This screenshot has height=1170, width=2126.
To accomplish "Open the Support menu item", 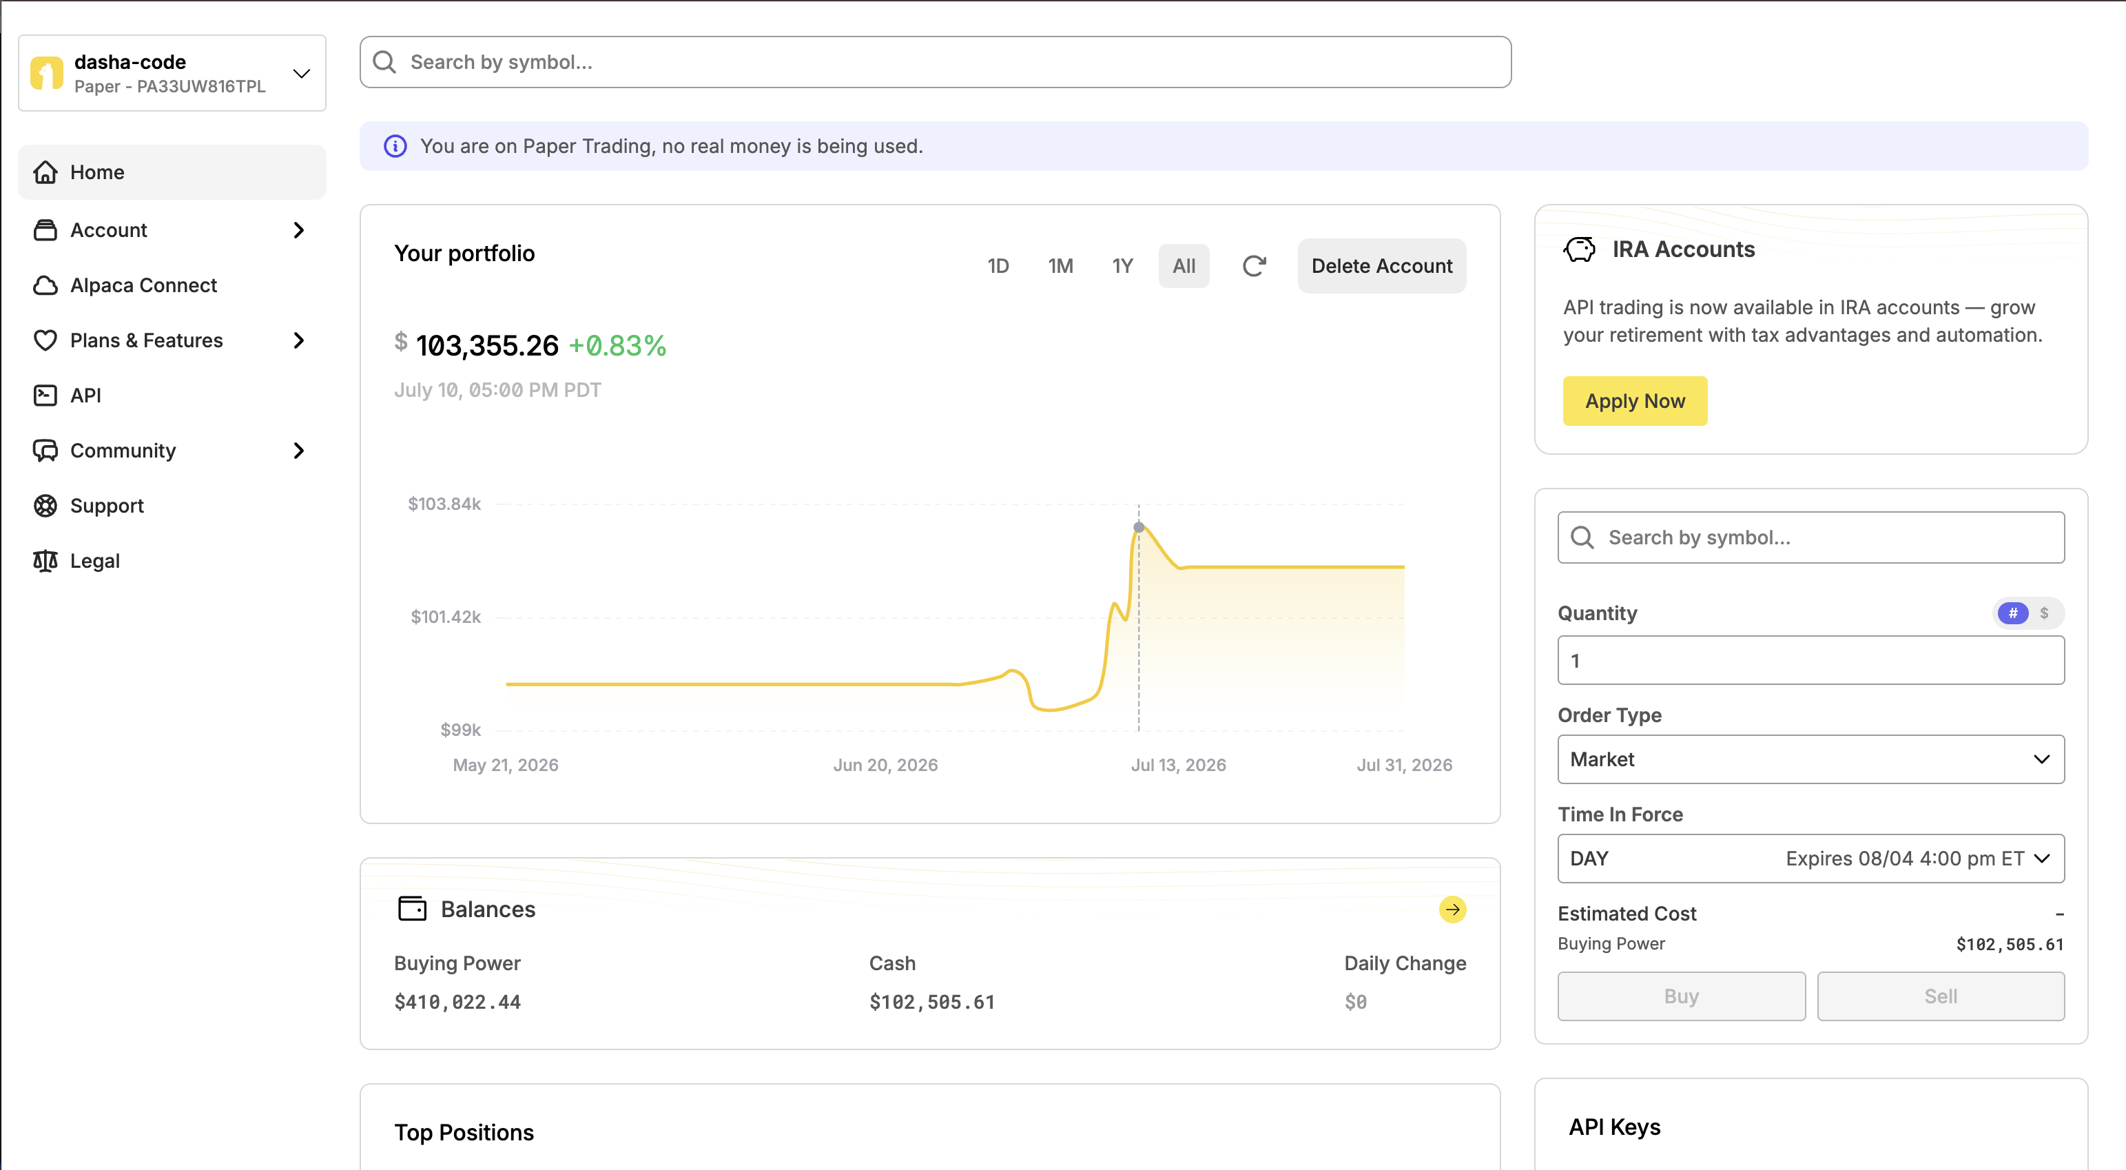I will point(172,505).
